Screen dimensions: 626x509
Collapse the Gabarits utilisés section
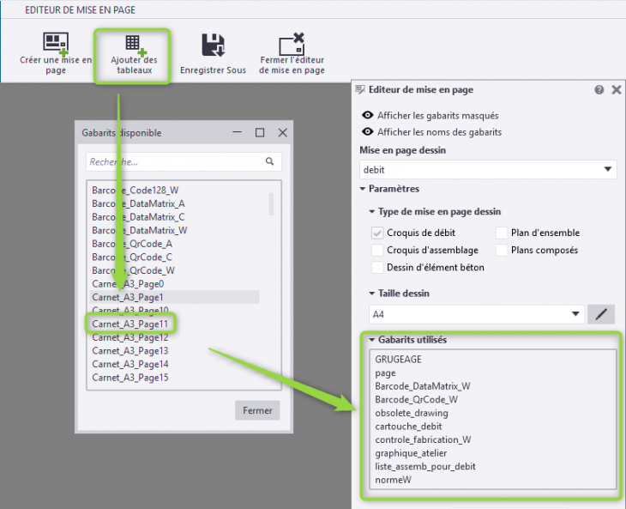(x=371, y=340)
